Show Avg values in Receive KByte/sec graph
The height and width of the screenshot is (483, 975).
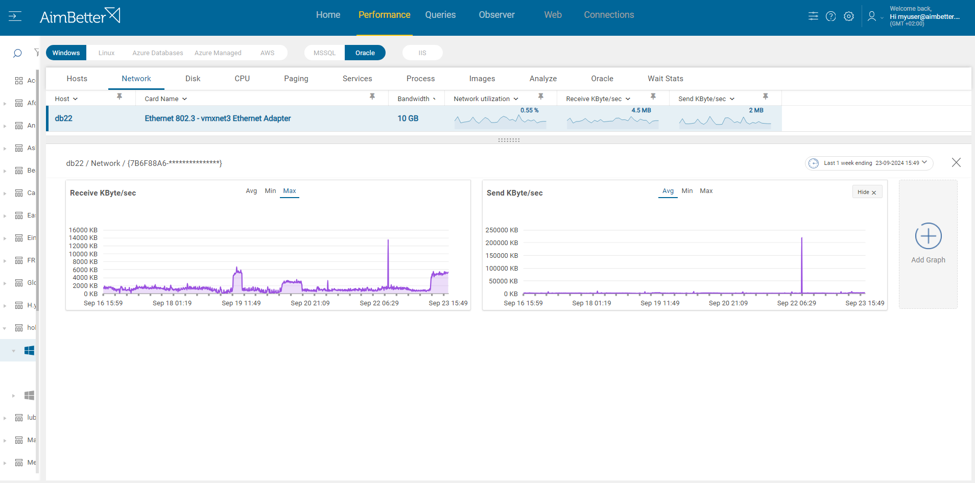click(251, 191)
